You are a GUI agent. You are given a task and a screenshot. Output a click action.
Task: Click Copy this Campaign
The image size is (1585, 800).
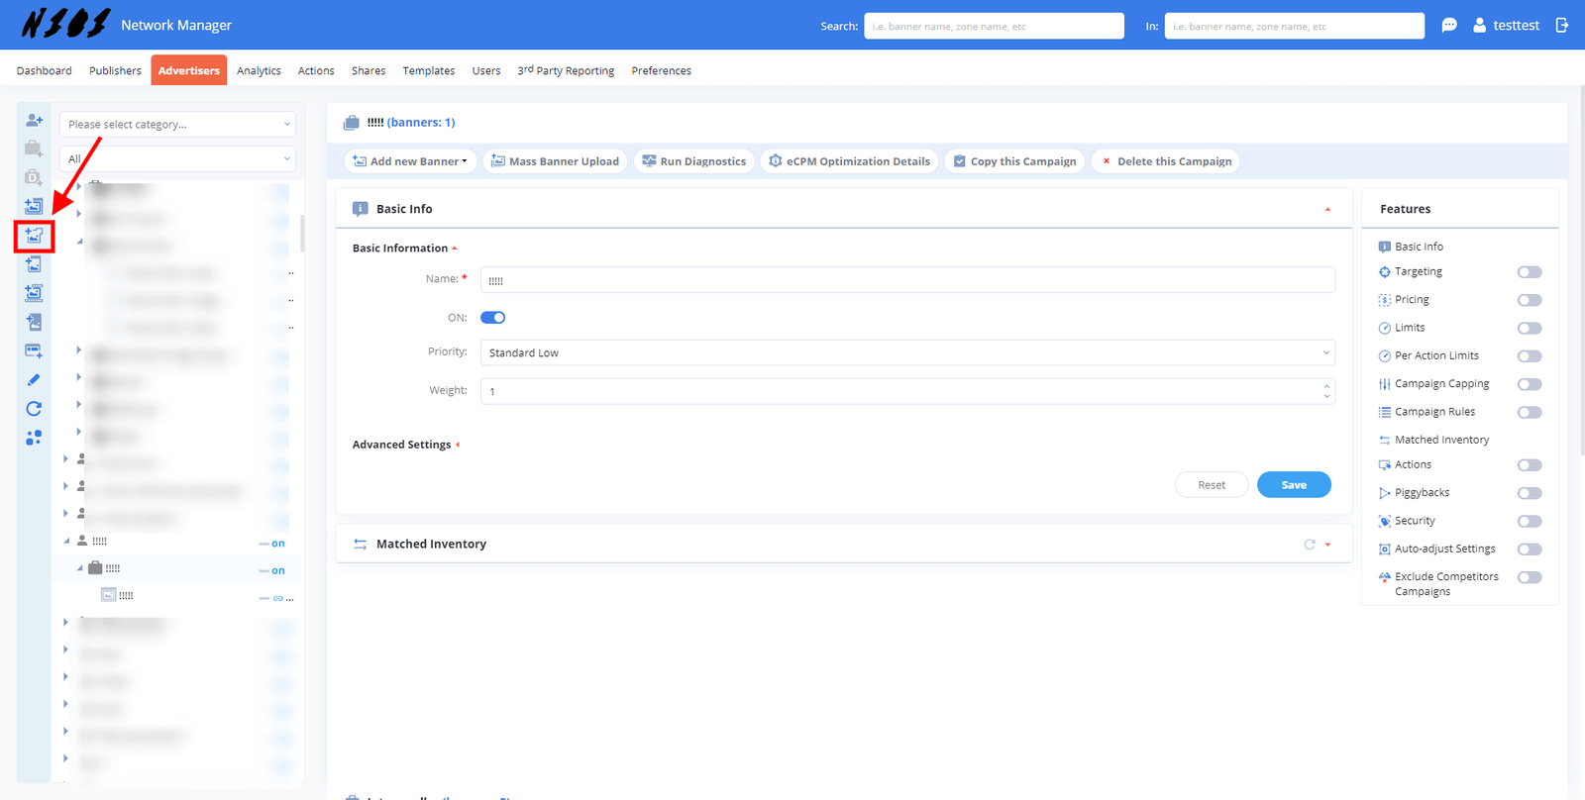[x=1014, y=161]
